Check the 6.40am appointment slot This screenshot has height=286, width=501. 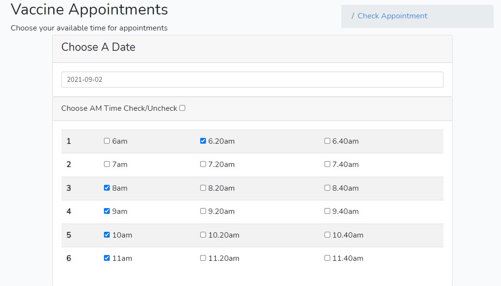[327, 141]
